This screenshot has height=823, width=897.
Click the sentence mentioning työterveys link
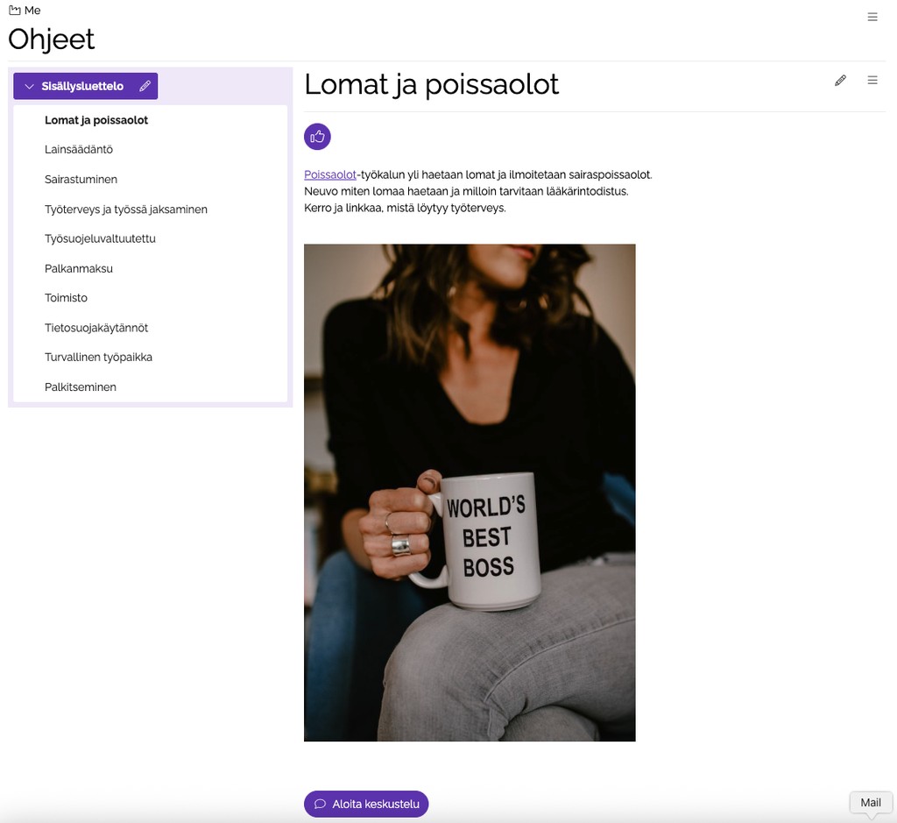click(405, 208)
